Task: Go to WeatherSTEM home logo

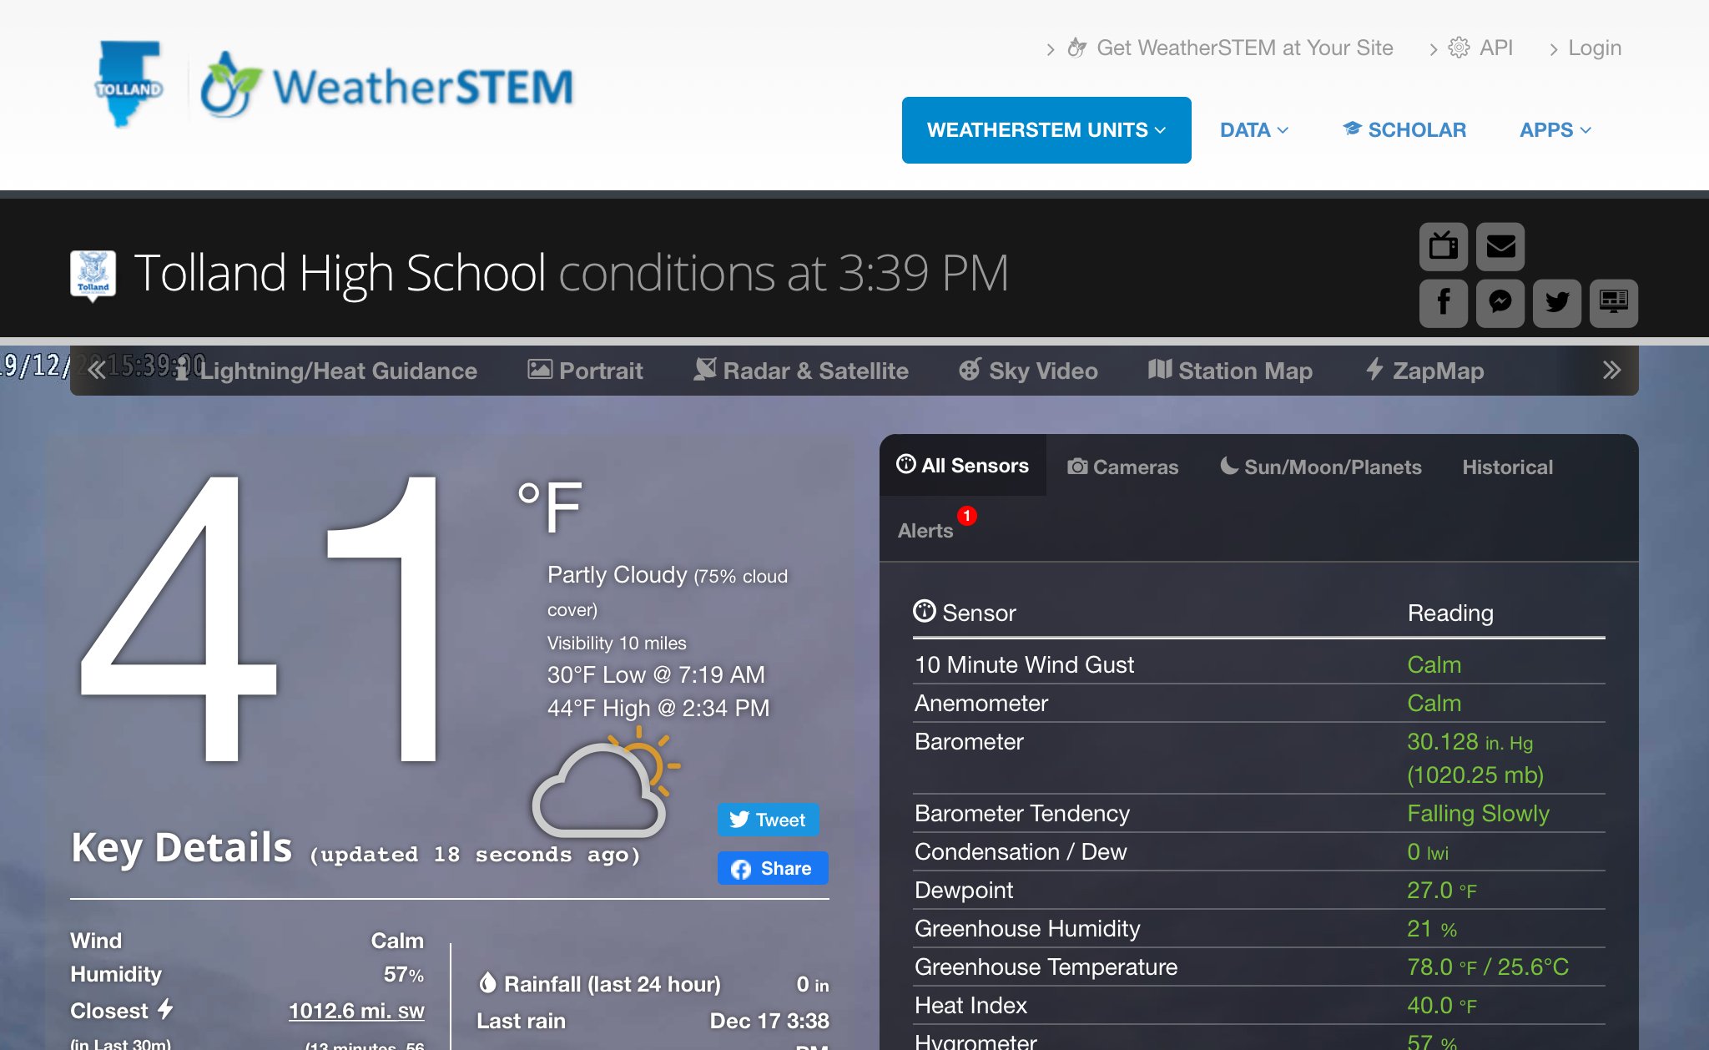Action: point(386,86)
